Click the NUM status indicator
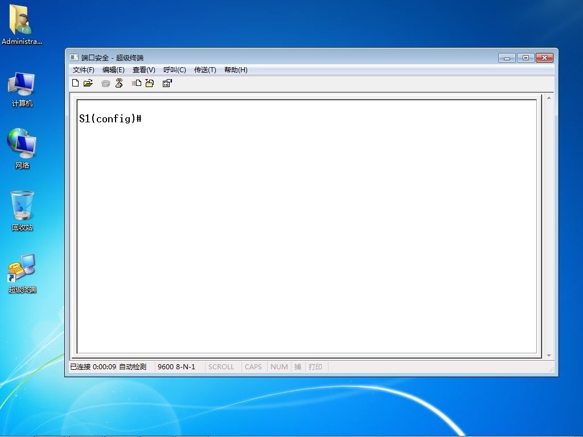The image size is (583, 437). tap(279, 367)
